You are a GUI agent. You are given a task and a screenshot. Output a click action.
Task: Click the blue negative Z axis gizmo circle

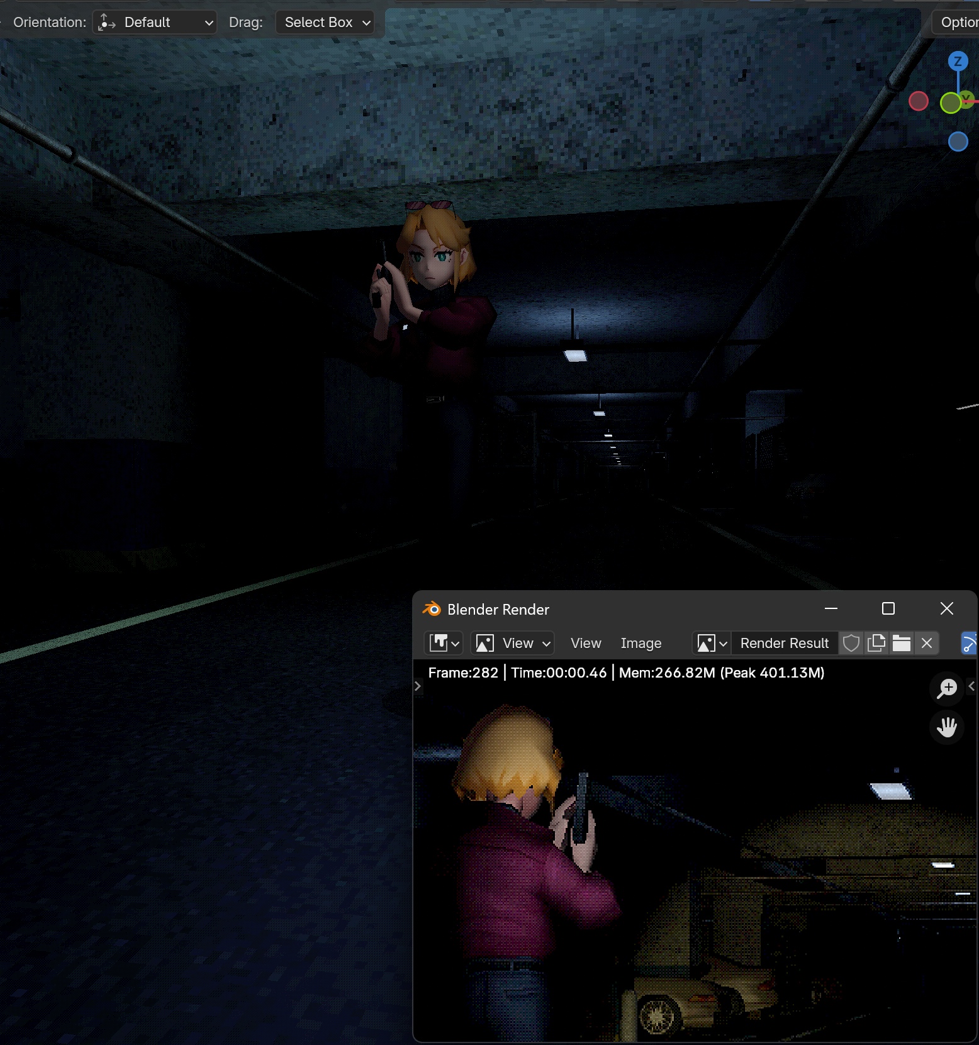pyautogui.click(x=958, y=142)
